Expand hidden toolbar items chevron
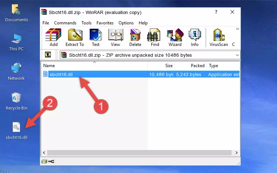Image resolution: width=277 pixels, height=173 pixels. 238,29
